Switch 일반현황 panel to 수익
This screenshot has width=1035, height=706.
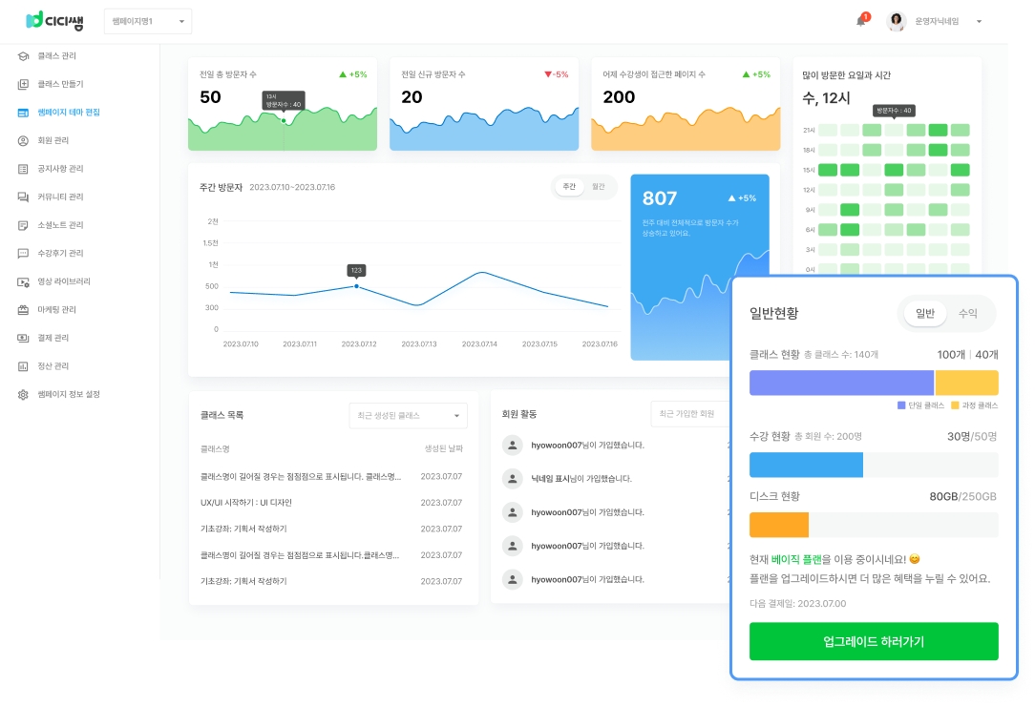click(x=967, y=313)
